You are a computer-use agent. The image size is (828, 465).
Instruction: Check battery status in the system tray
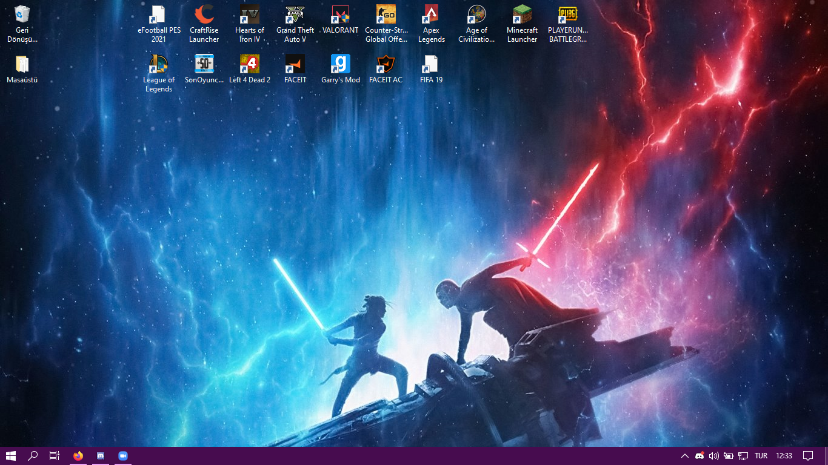(x=729, y=456)
